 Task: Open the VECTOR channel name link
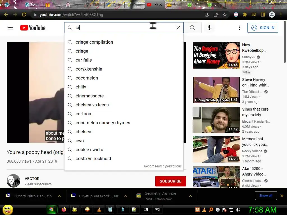(32, 179)
